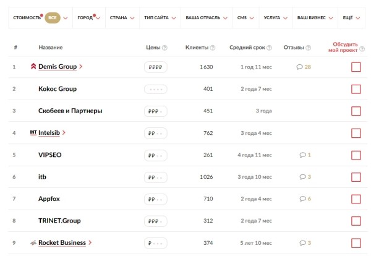Click the Все cost filter pill

[x=53, y=18]
